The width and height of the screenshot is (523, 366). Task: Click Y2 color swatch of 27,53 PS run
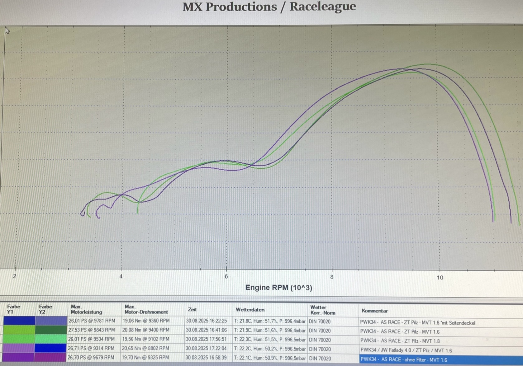[x=51, y=330]
